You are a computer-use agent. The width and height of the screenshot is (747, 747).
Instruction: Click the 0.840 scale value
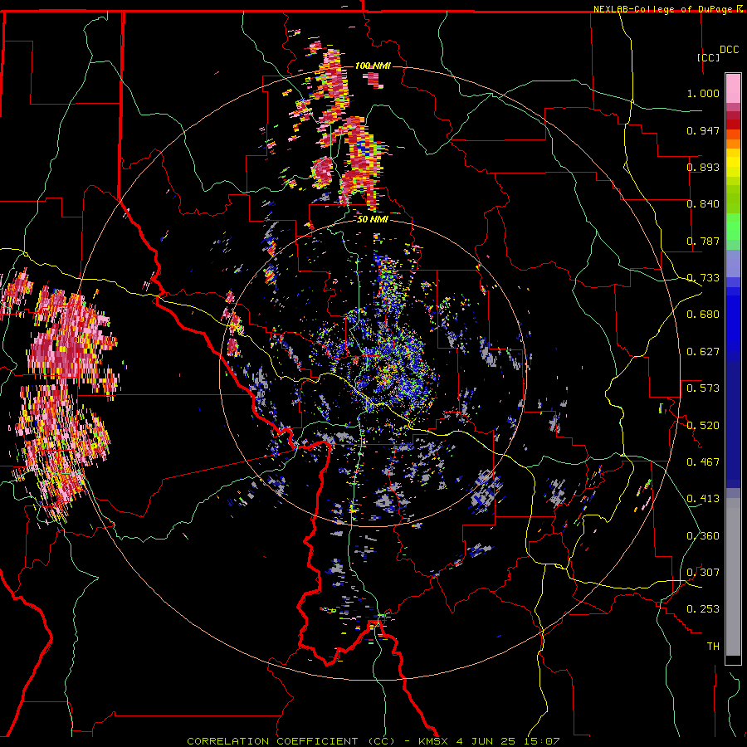click(703, 204)
